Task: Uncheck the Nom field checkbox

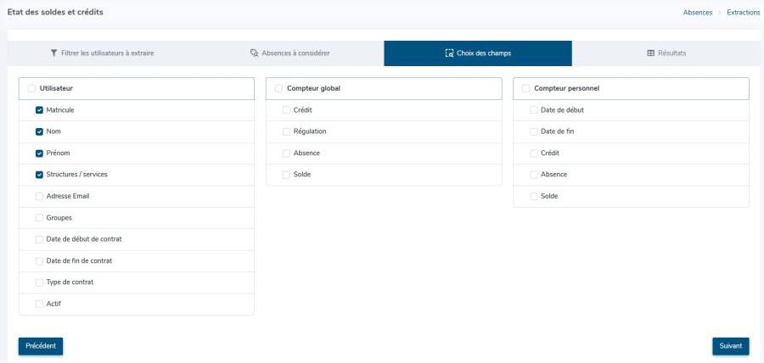Action: pyautogui.click(x=39, y=131)
